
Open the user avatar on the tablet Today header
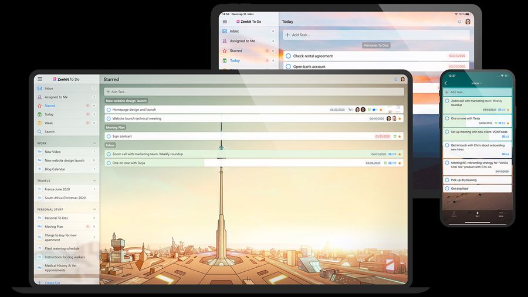click(x=468, y=22)
